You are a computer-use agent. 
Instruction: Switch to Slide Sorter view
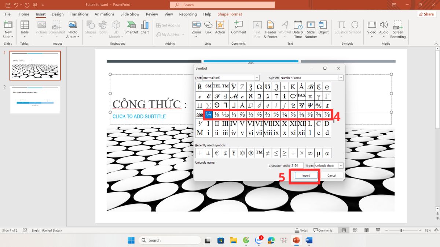pos(355,231)
